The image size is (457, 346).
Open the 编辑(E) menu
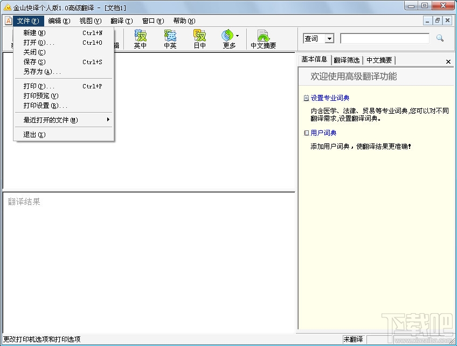pos(59,21)
